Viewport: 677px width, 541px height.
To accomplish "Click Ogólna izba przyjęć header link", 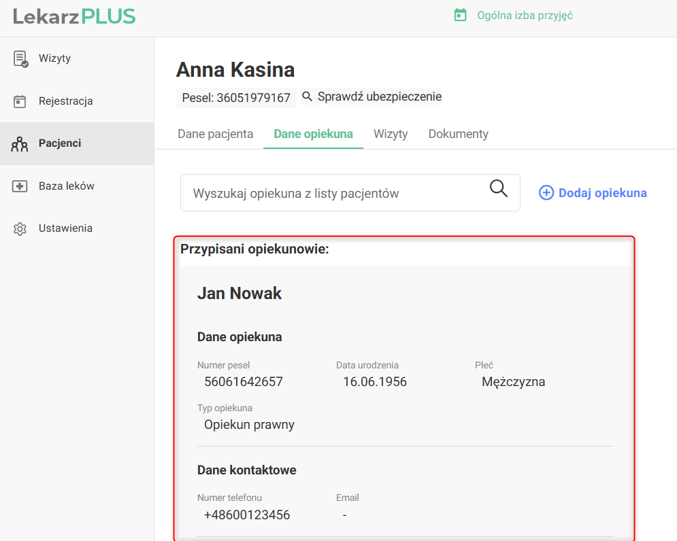I will [x=525, y=15].
